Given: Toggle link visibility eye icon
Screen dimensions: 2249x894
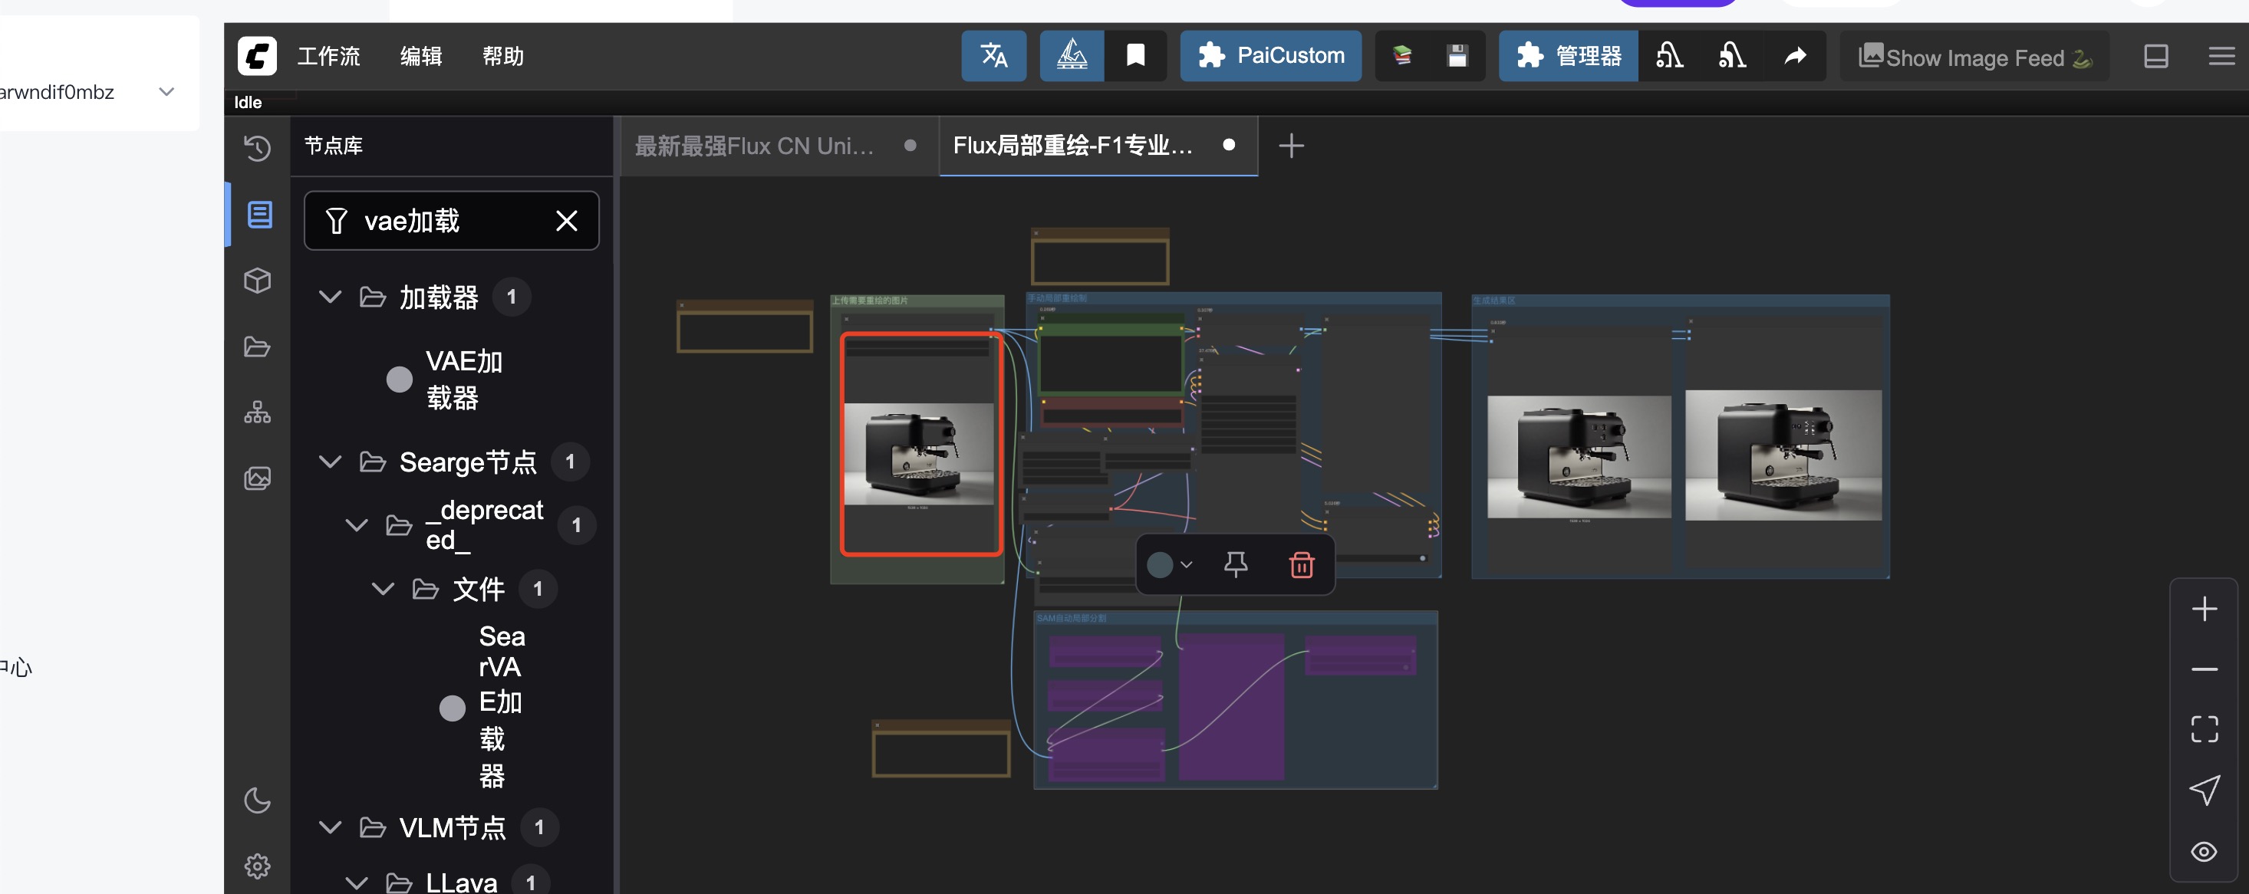Looking at the screenshot, I should click(x=2203, y=851).
